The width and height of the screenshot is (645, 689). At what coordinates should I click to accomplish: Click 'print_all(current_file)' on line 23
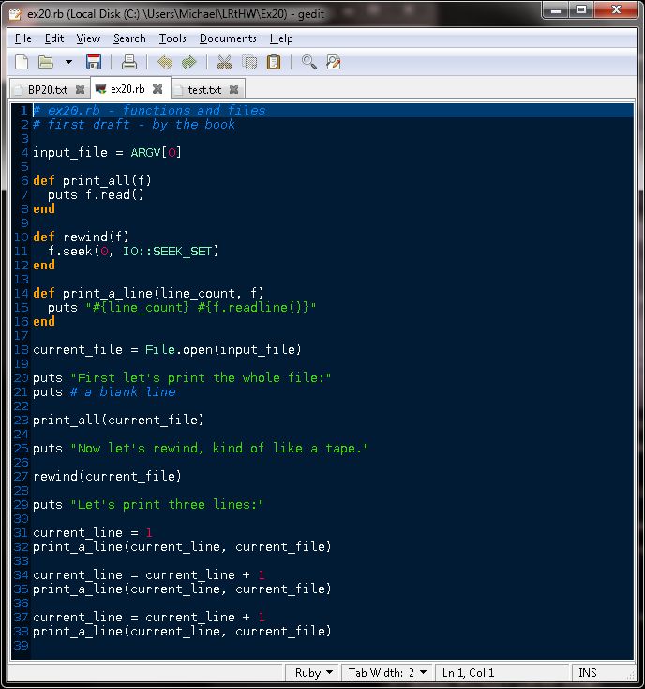click(118, 420)
